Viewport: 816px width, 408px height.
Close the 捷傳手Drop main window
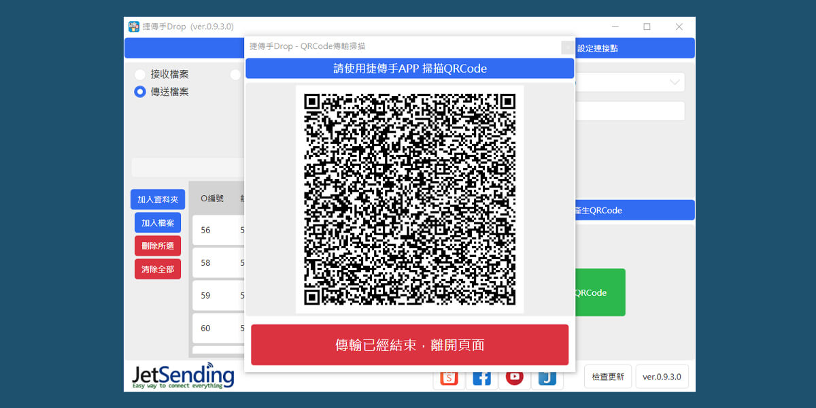point(679,27)
